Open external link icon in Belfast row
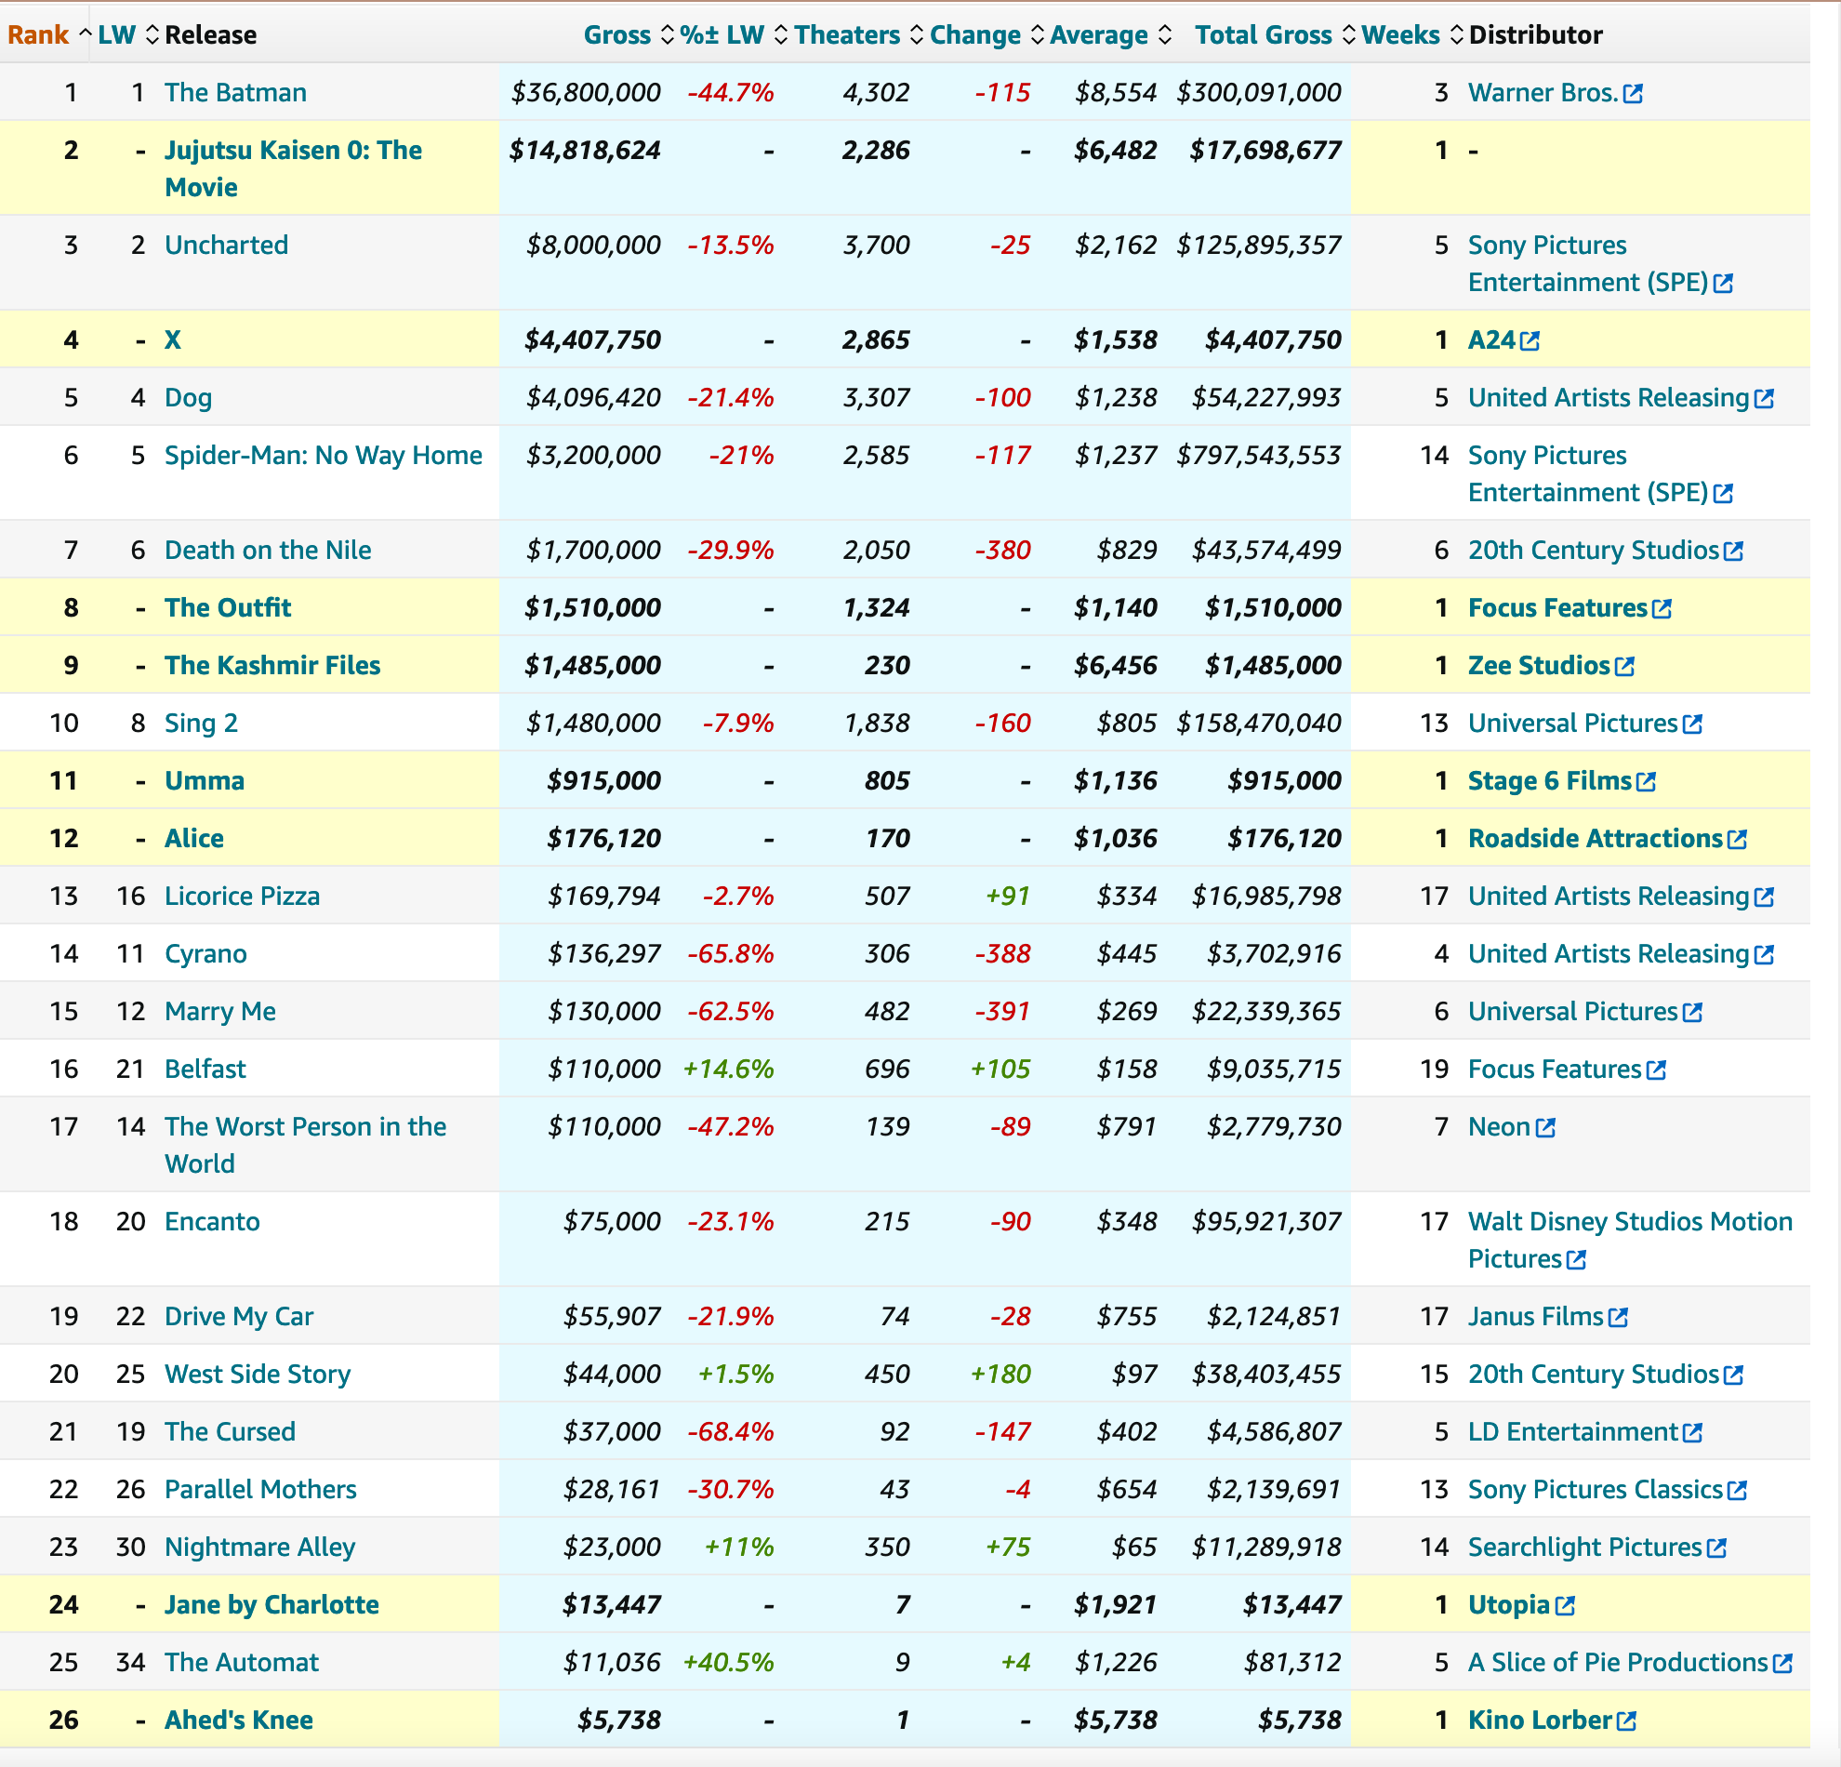The height and width of the screenshot is (1767, 1841). (x=1656, y=1070)
